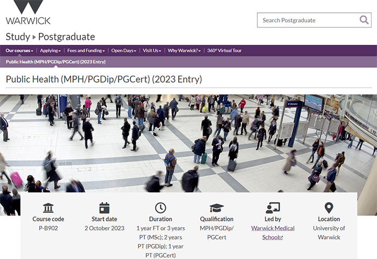Viewport: 377px width, 259px height.
Task: Click the Duration clock icon
Action: [160, 207]
